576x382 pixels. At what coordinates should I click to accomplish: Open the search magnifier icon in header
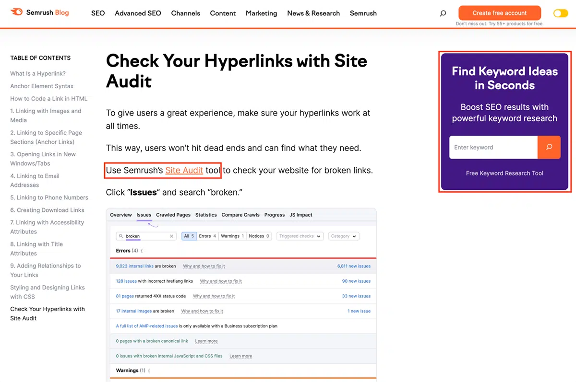pyautogui.click(x=443, y=13)
